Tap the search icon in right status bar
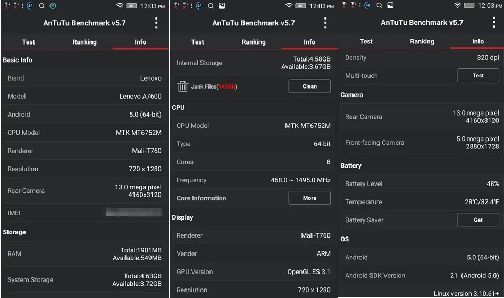The image size is (504, 298). pos(379,5)
